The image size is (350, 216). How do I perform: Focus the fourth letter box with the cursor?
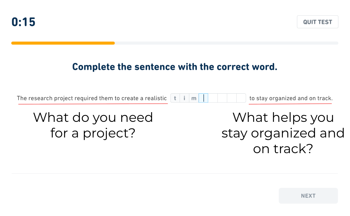[203, 98]
